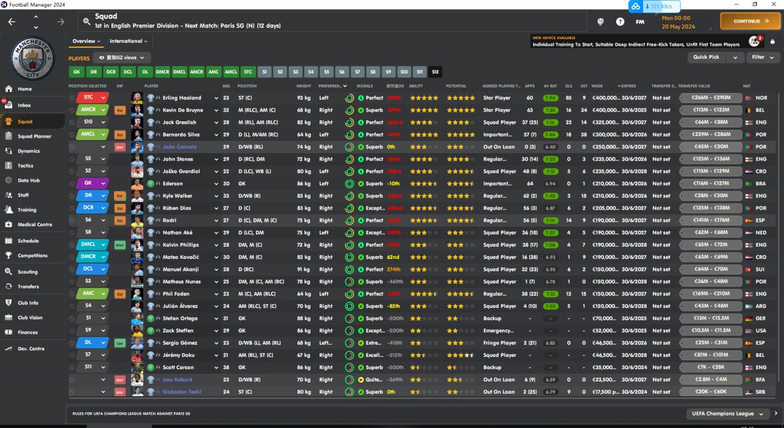Click the Wnt badge on Kalvin Phillips
The height and width of the screenshot is (428, 784).
coord(120,245)
